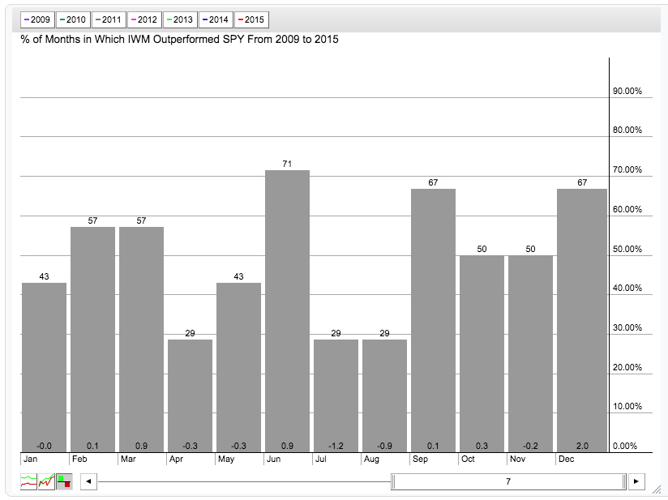
Task: Click the chart resize grip in the corner
Action: tap(657, 489)
